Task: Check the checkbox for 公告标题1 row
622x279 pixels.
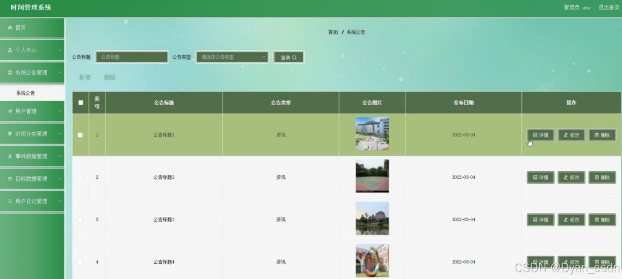Action: tap(80, 135)
